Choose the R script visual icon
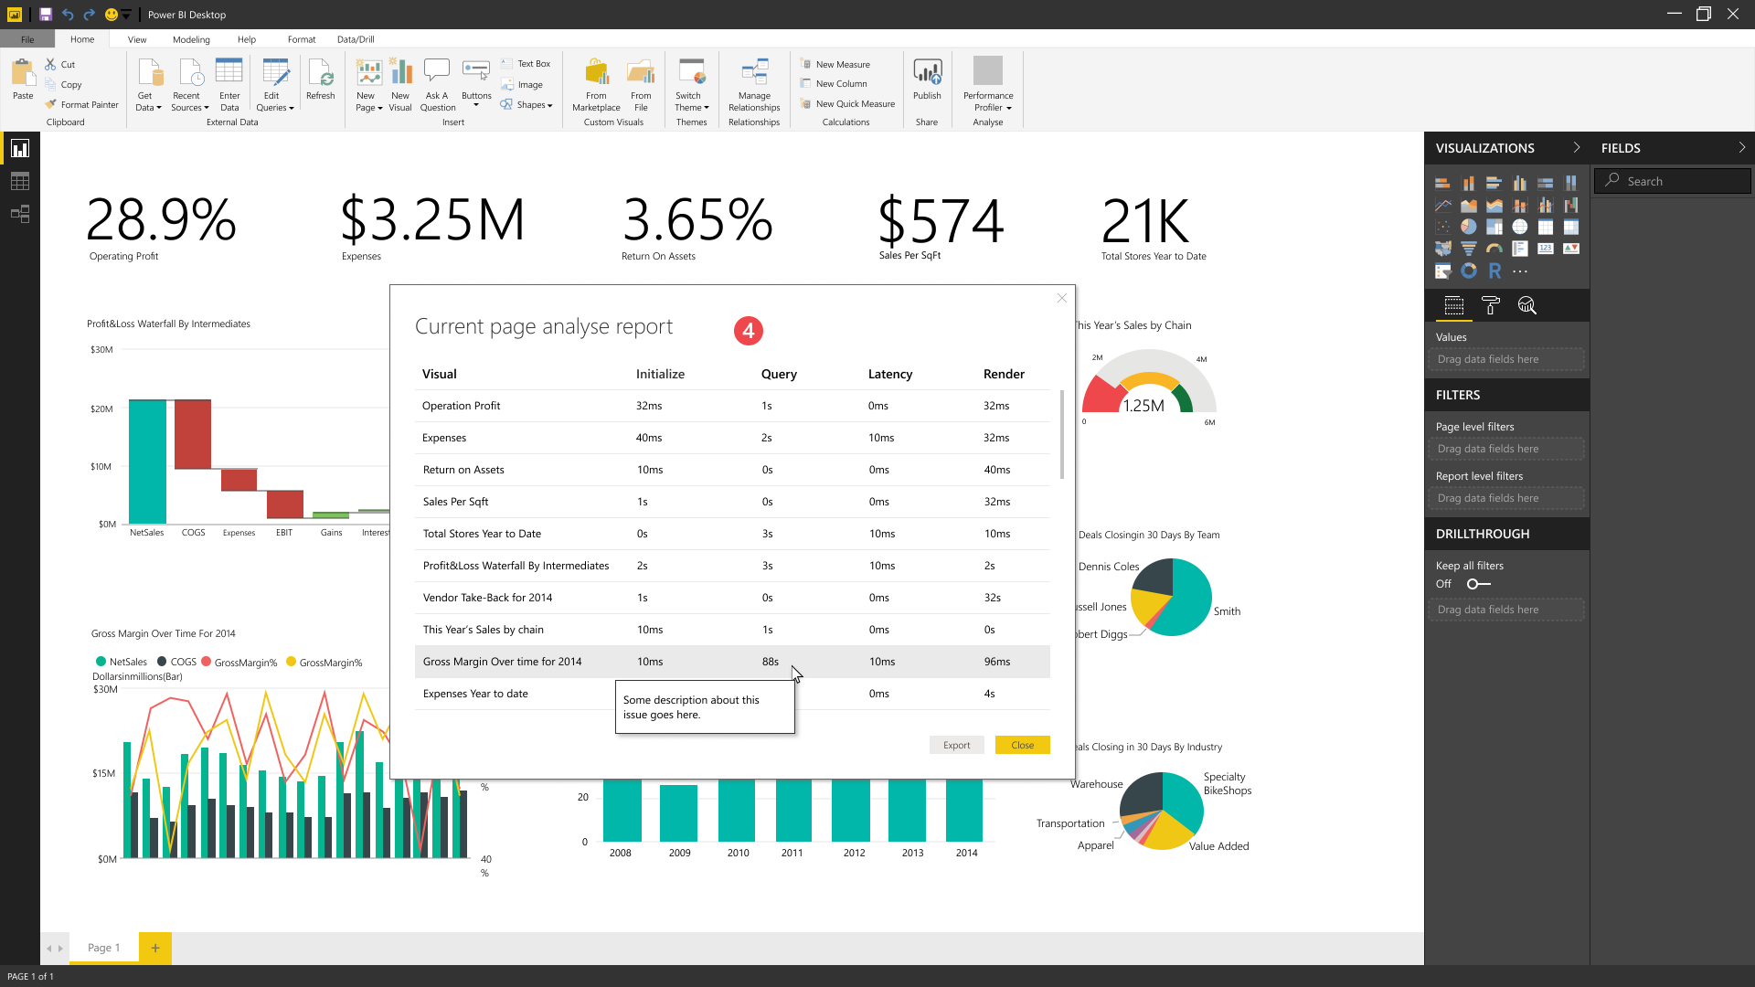The image size is (1755, 987). (1494, 271)
